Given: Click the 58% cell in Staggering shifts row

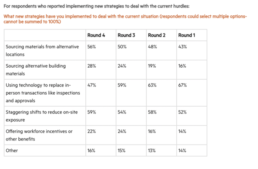Looking at the screenshot, I should pos(152,112).
